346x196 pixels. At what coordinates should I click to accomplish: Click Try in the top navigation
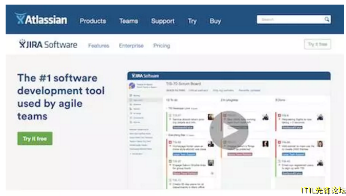click(192, 21)
